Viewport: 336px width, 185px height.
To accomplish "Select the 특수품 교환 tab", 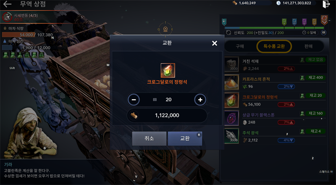I will tap(274, 46).
